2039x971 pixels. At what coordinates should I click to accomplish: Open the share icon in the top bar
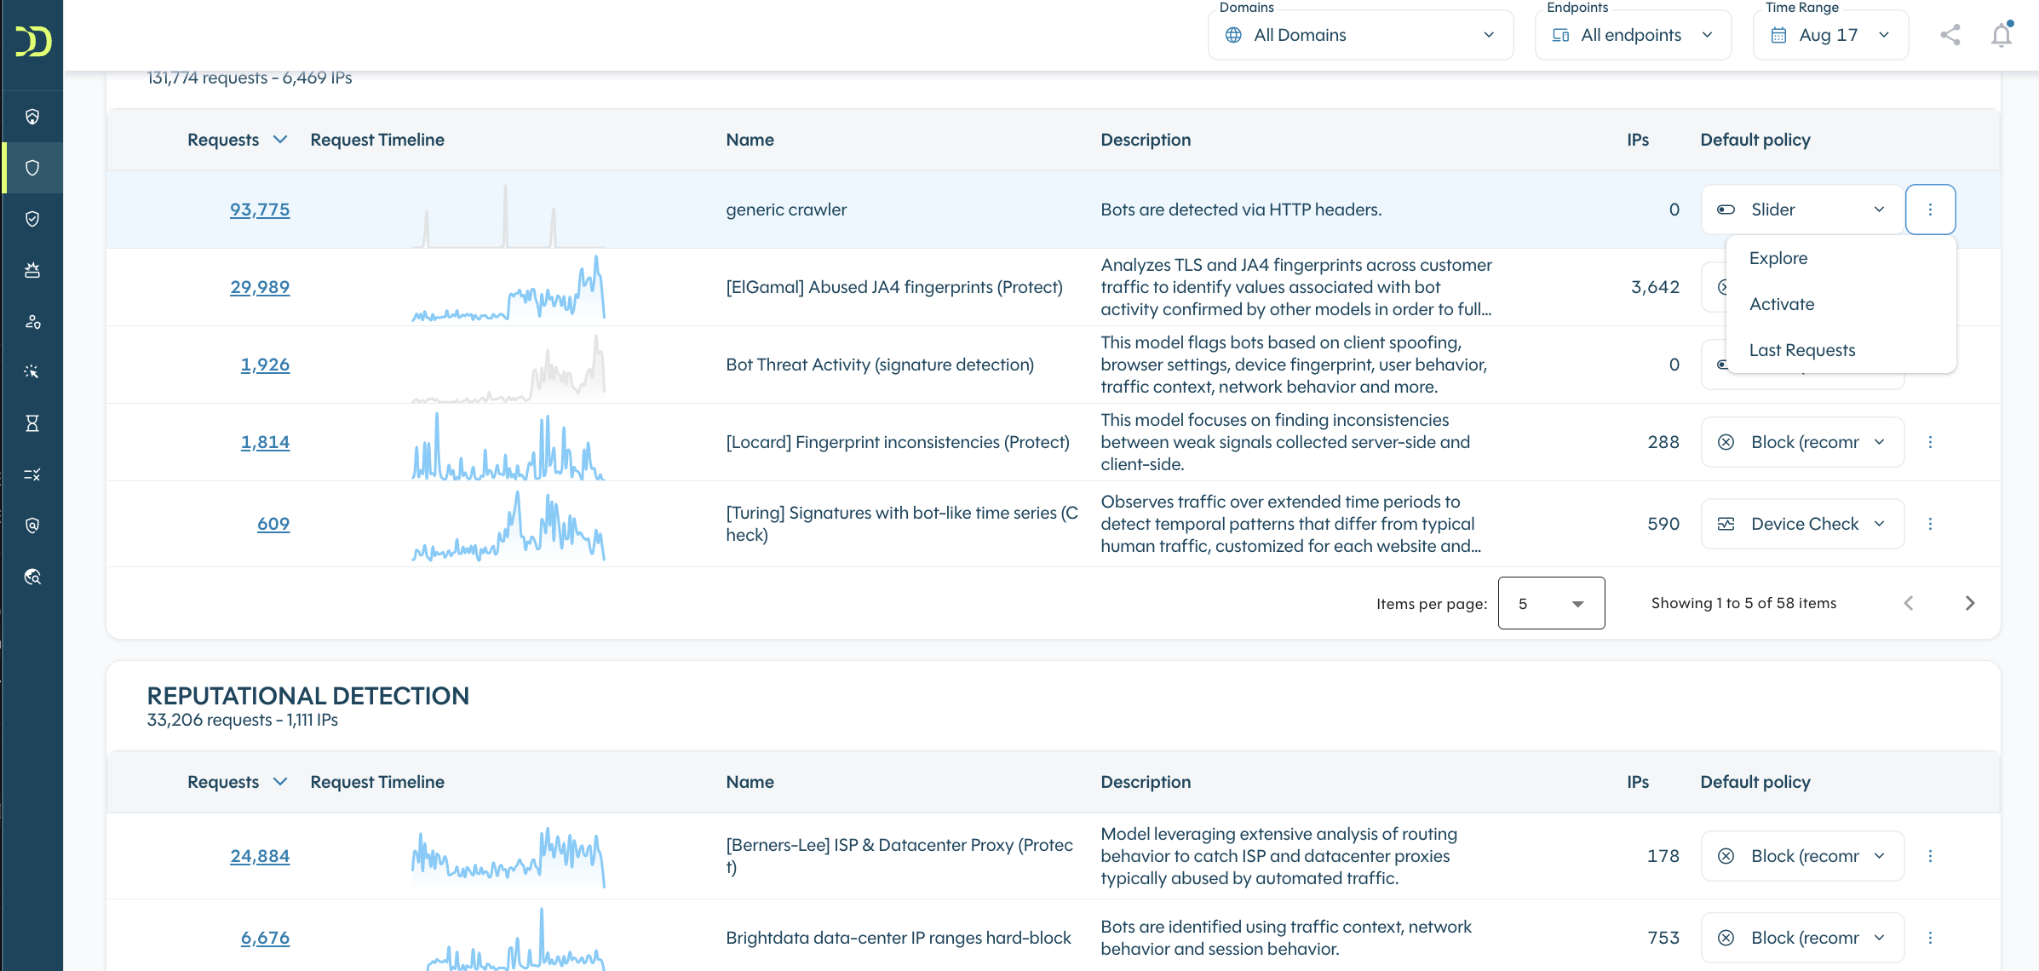point(1950,35)
